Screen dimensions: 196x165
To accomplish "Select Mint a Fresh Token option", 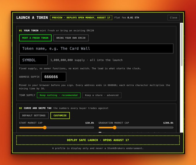I will pyautogui.click(x=35, y=38).
